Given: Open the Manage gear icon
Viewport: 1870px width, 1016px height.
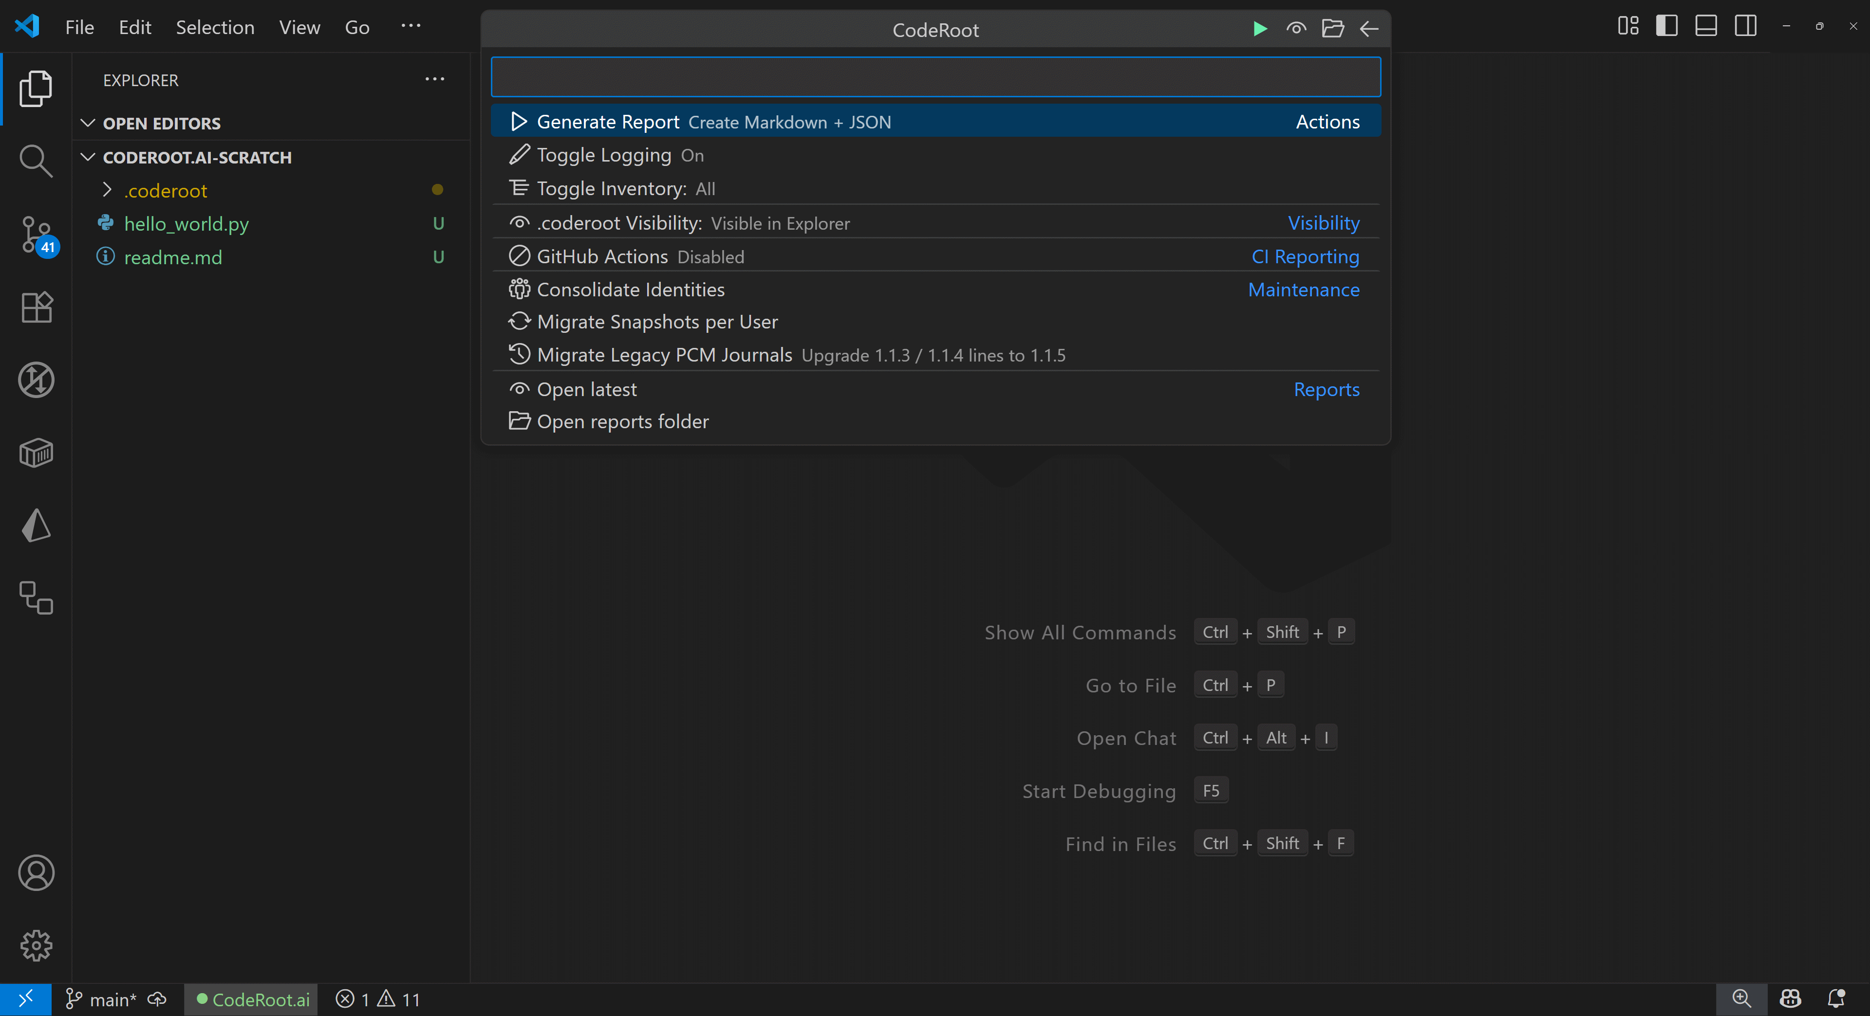Looking at the screenshot, I should 36,945.
